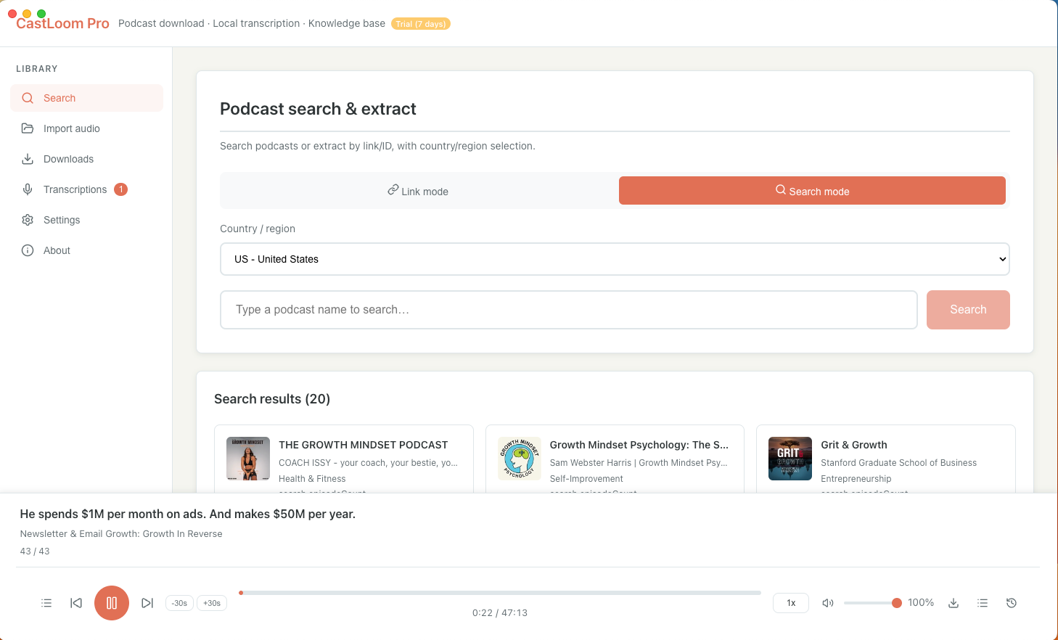Click the download icon in the player bar

point(954,603)
